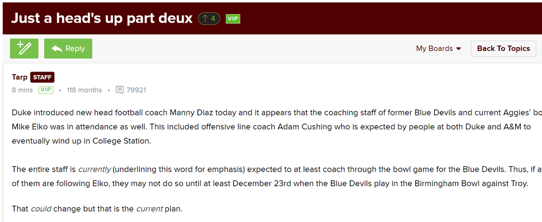542x222 pixels.
Task: Click the italic word "currently" in the post
Action: tap(94, 169)
